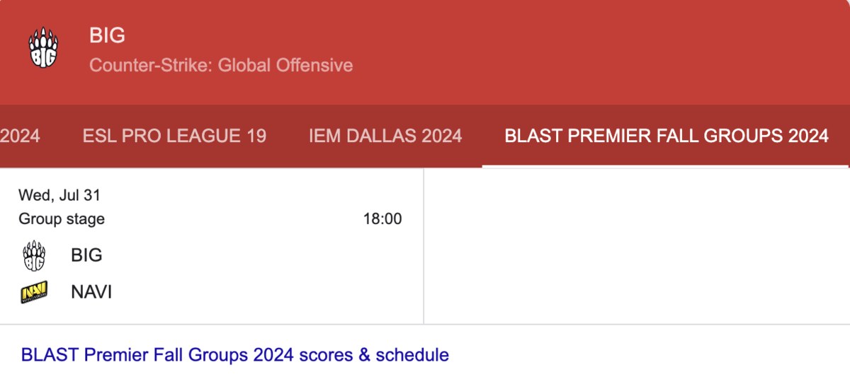Select BLAST PREMIER FALL GROUPS 2024 tab
850x384 pixels.
(667, 136)
